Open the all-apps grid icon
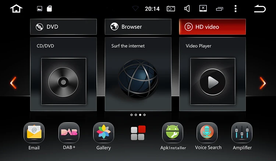 (138, 133)
